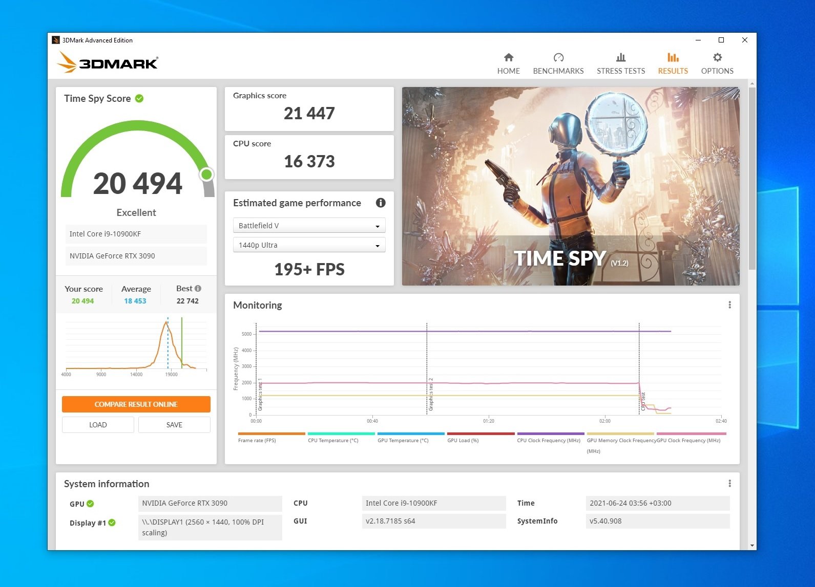The image size is (815, 587).
Task: Click the scrollbar down arrow
Action: 752,546
